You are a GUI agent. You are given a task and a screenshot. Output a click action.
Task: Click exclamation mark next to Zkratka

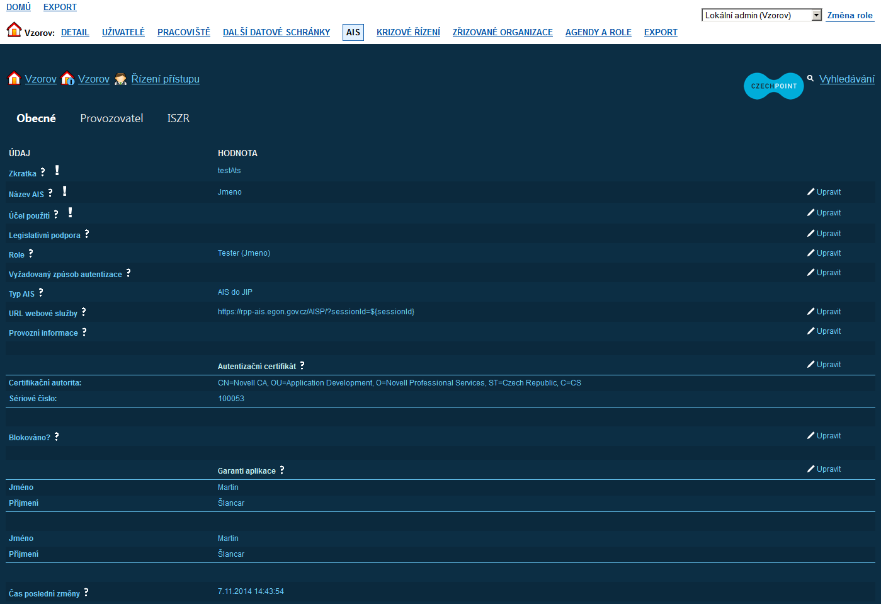coord(57,170)
